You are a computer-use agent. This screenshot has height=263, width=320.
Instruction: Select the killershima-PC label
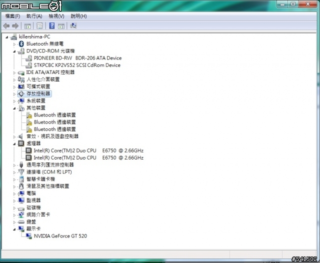point(34,36)
